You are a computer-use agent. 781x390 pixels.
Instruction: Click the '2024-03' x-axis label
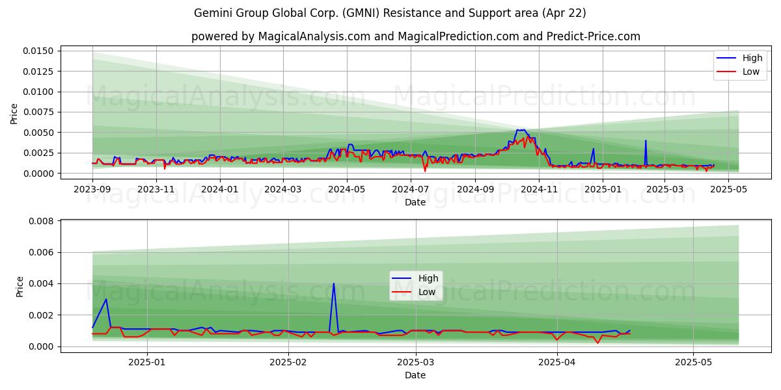pos(282,189)
